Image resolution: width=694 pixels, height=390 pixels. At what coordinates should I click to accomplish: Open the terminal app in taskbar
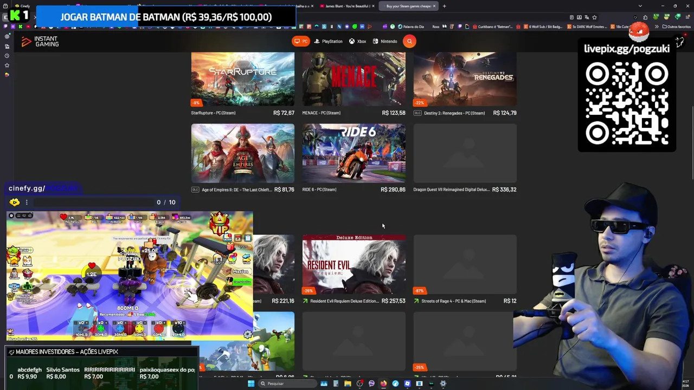431,383
